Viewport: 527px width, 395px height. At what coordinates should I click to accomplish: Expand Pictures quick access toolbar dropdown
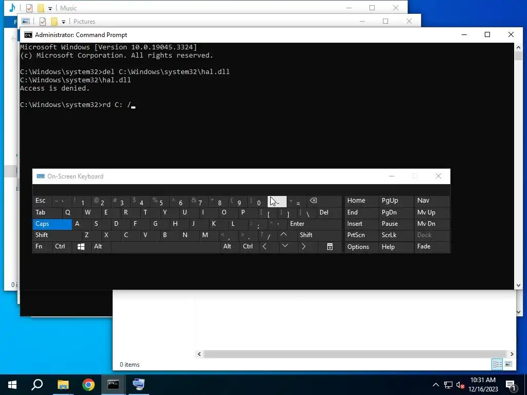[x=63, y=22]
